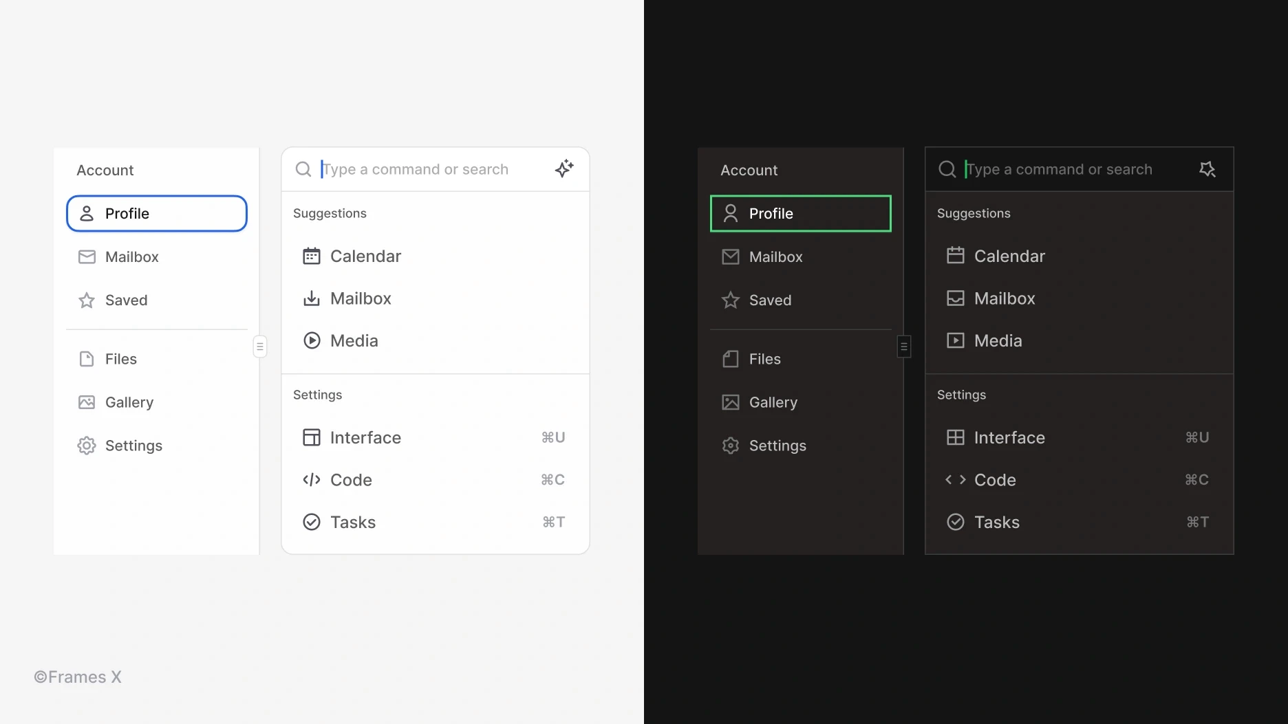
Task: Click the 'Suggestions' heading in the light palette
Action: (330, 213)
